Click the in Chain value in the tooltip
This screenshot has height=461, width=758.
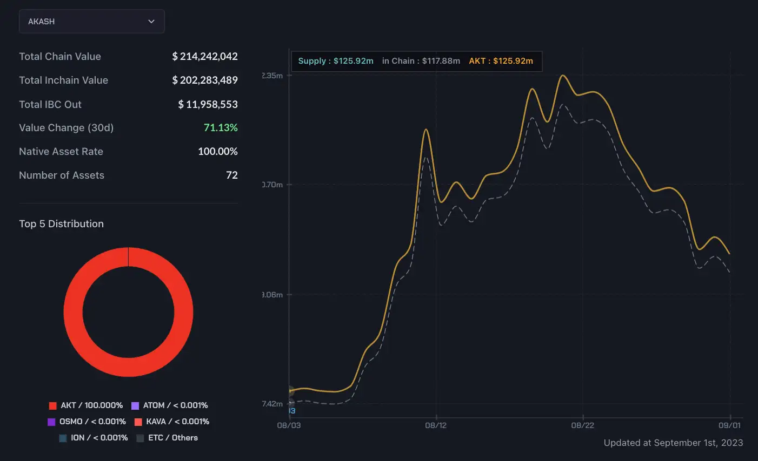[x=422, y=61]
